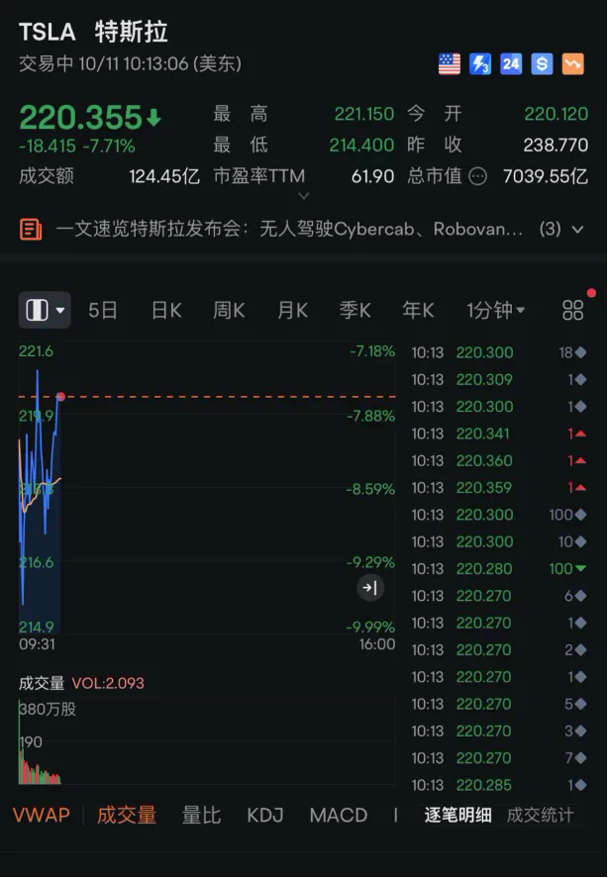Tap the previous close 238.770
Viewport: 608px width, 878px height.
pos(556,146)
